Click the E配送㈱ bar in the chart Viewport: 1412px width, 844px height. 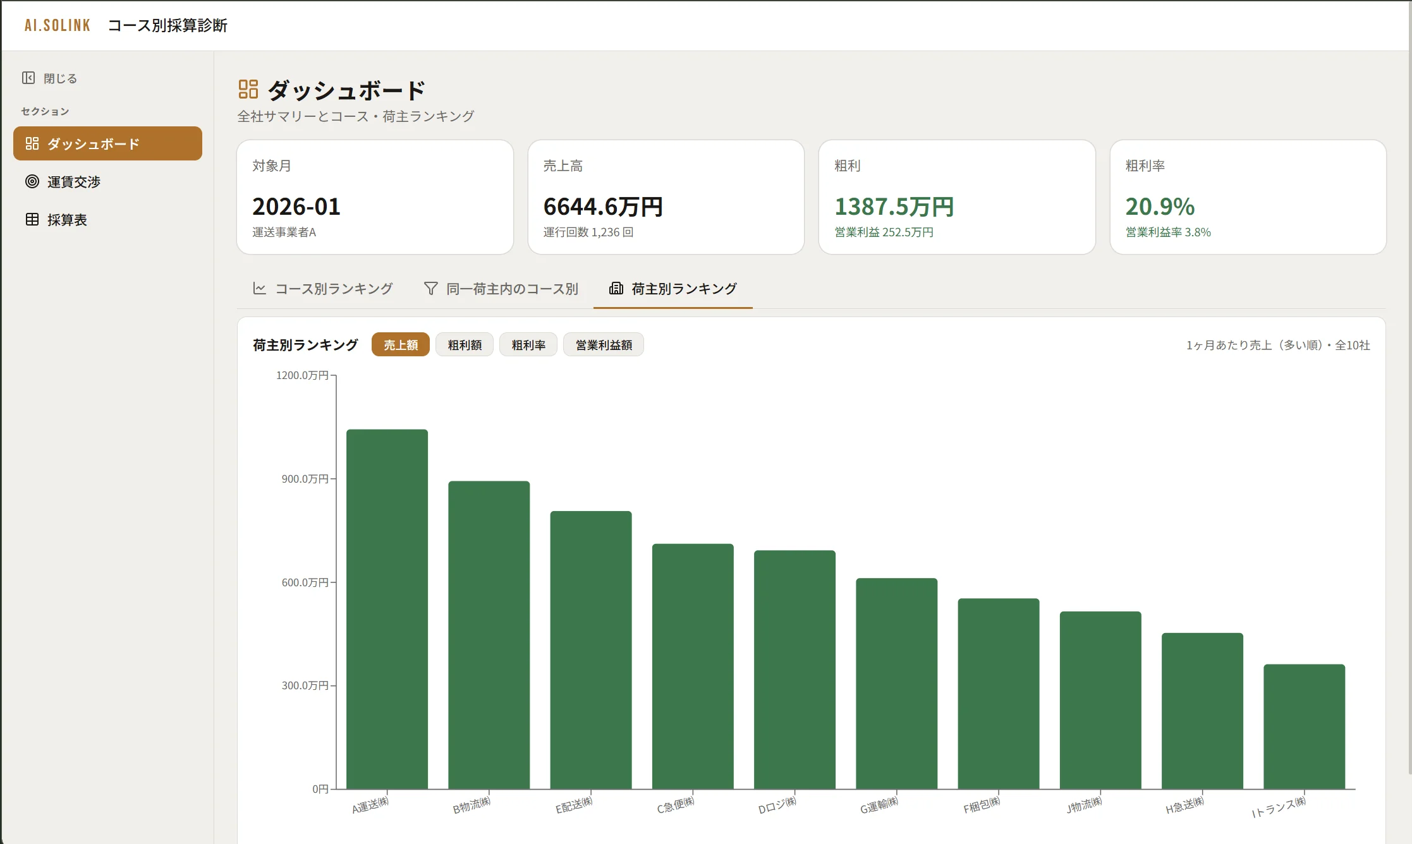(x=591, y=650)
